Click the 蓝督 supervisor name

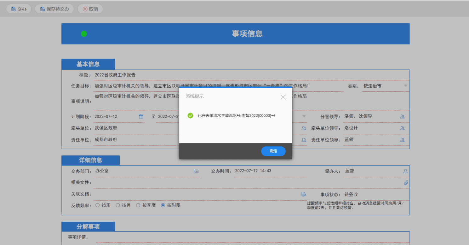coord(349,171)
